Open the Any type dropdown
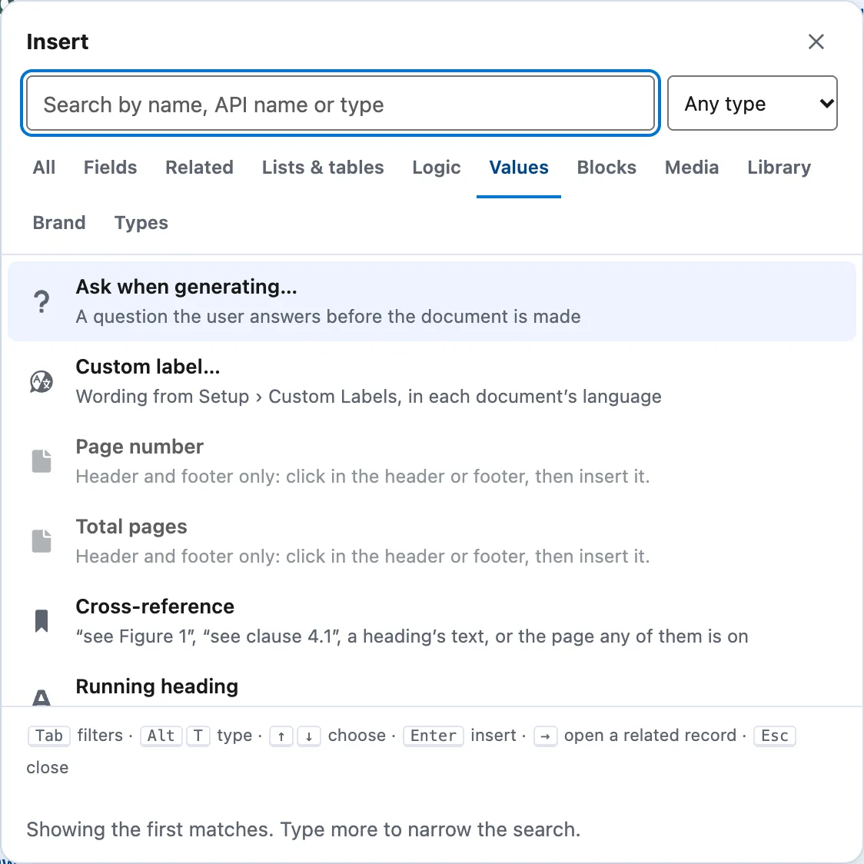 [x=752, y=104]
